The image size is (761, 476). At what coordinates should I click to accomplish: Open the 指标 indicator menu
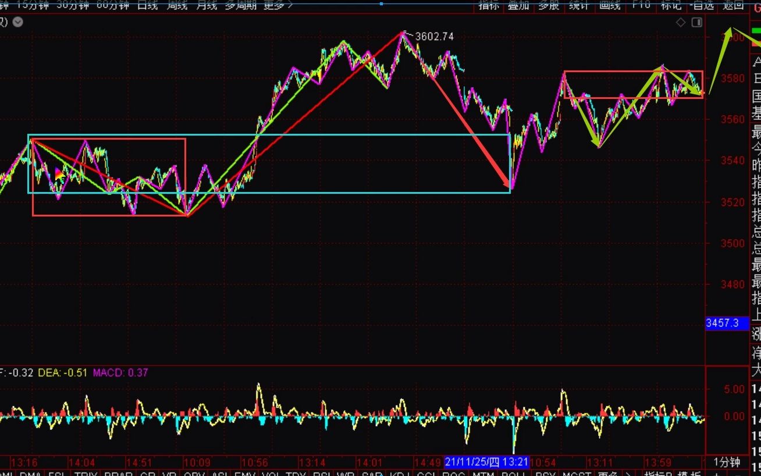[489, 5]
